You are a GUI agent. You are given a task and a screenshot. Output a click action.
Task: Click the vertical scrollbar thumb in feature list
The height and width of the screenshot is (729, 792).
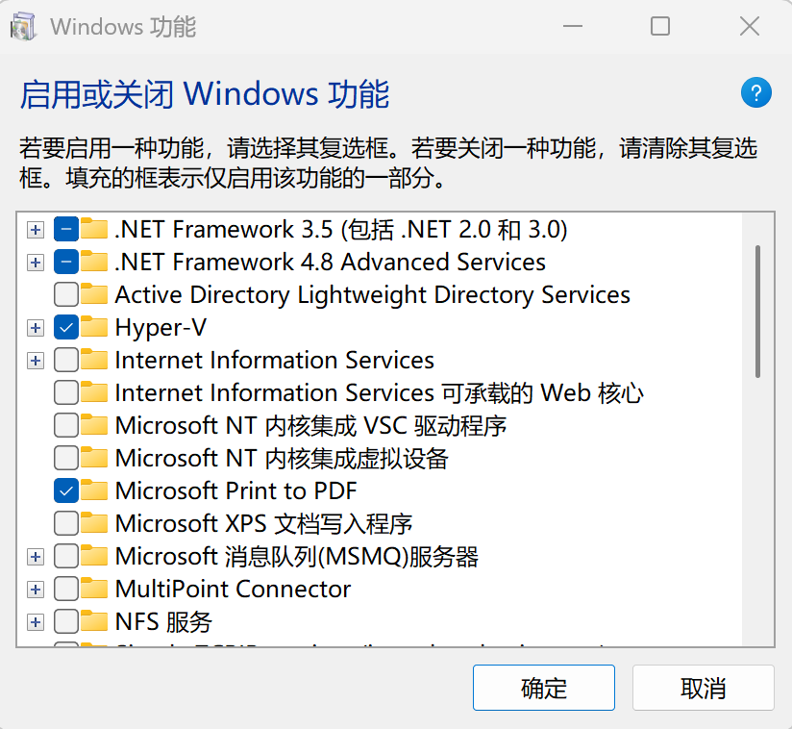[758, 310]
